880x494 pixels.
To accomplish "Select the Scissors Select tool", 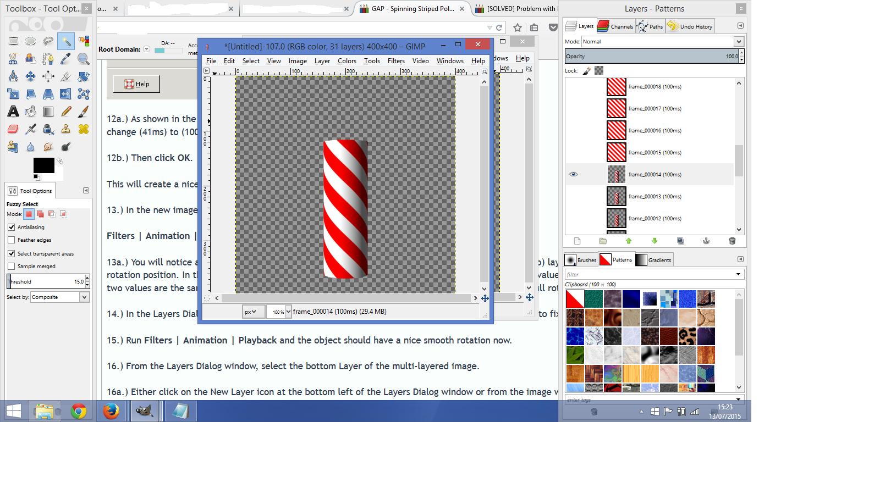I will coord(13,59).
